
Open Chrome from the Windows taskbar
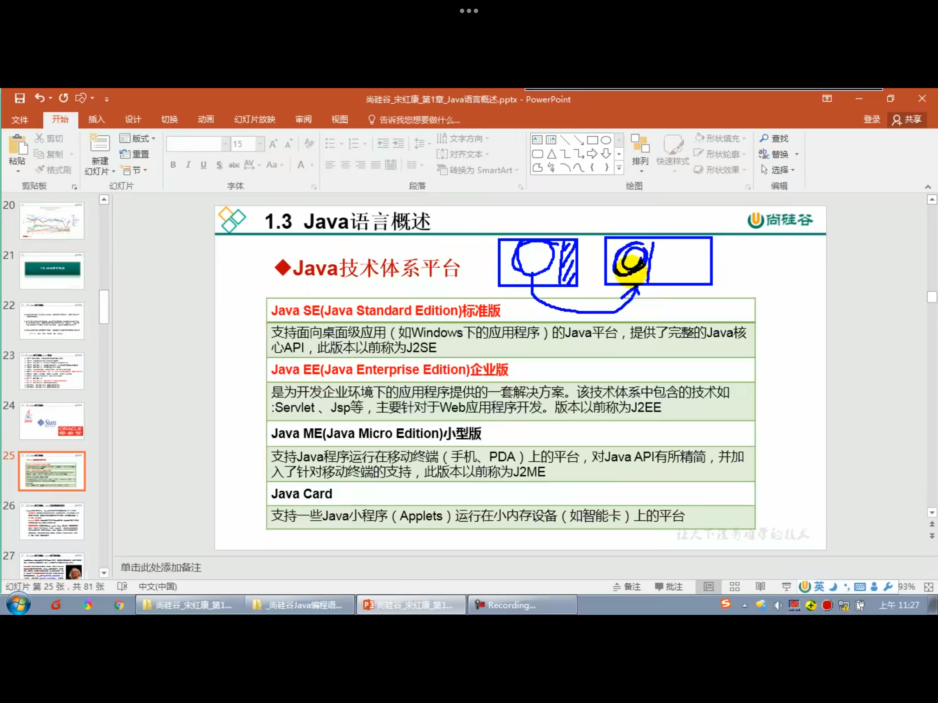coord(119,605)
